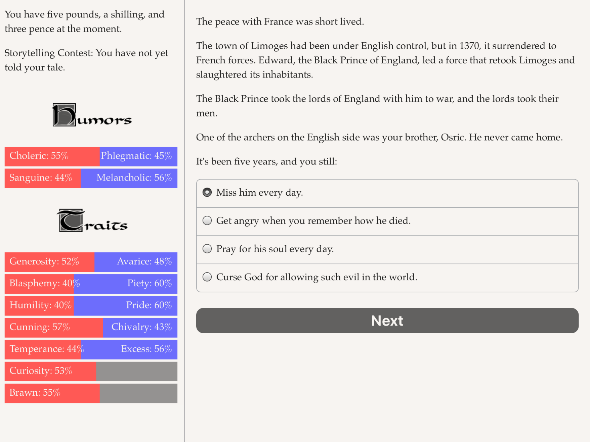
Task: Click the Melancholic 56% bar
Action: tap(129, 178)
